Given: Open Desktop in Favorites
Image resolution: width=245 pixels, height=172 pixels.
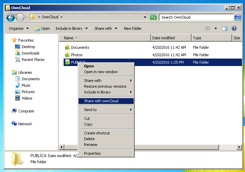Looking at the screenshot, I should pos(28,47).
